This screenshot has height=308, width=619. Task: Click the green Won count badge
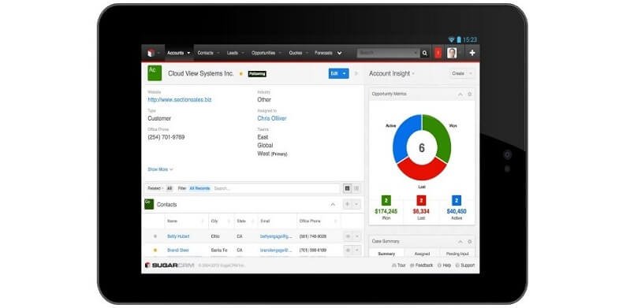click(x=386, y=200)
